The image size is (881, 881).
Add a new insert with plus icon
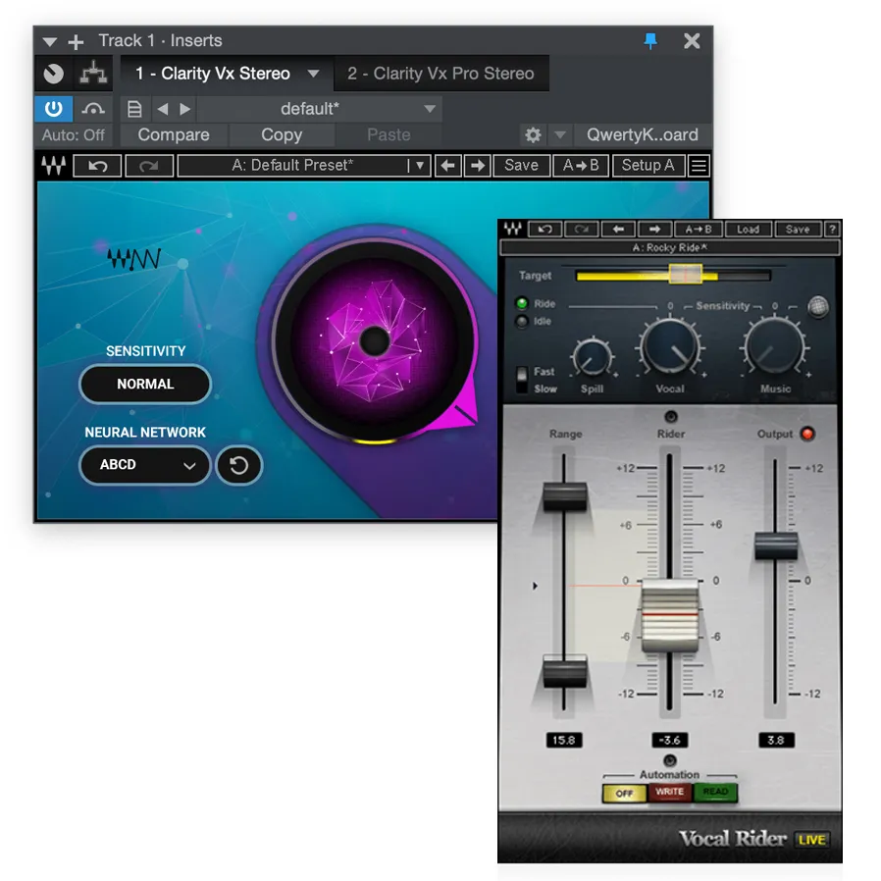[76, 41]
